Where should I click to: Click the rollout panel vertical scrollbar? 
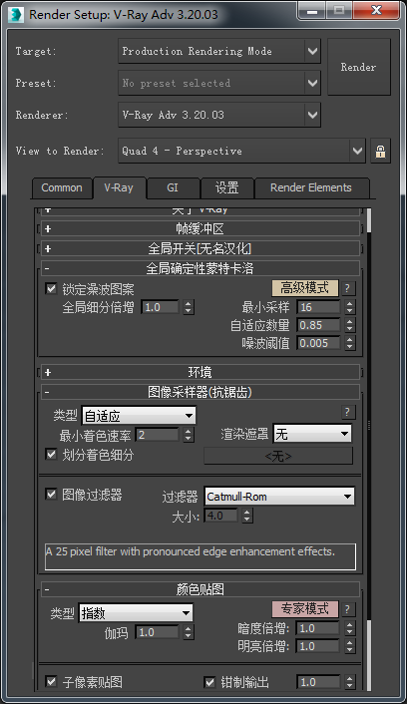click(369, 449)
